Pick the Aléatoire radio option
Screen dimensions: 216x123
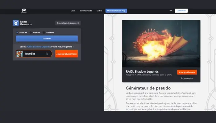coord(44,32)
